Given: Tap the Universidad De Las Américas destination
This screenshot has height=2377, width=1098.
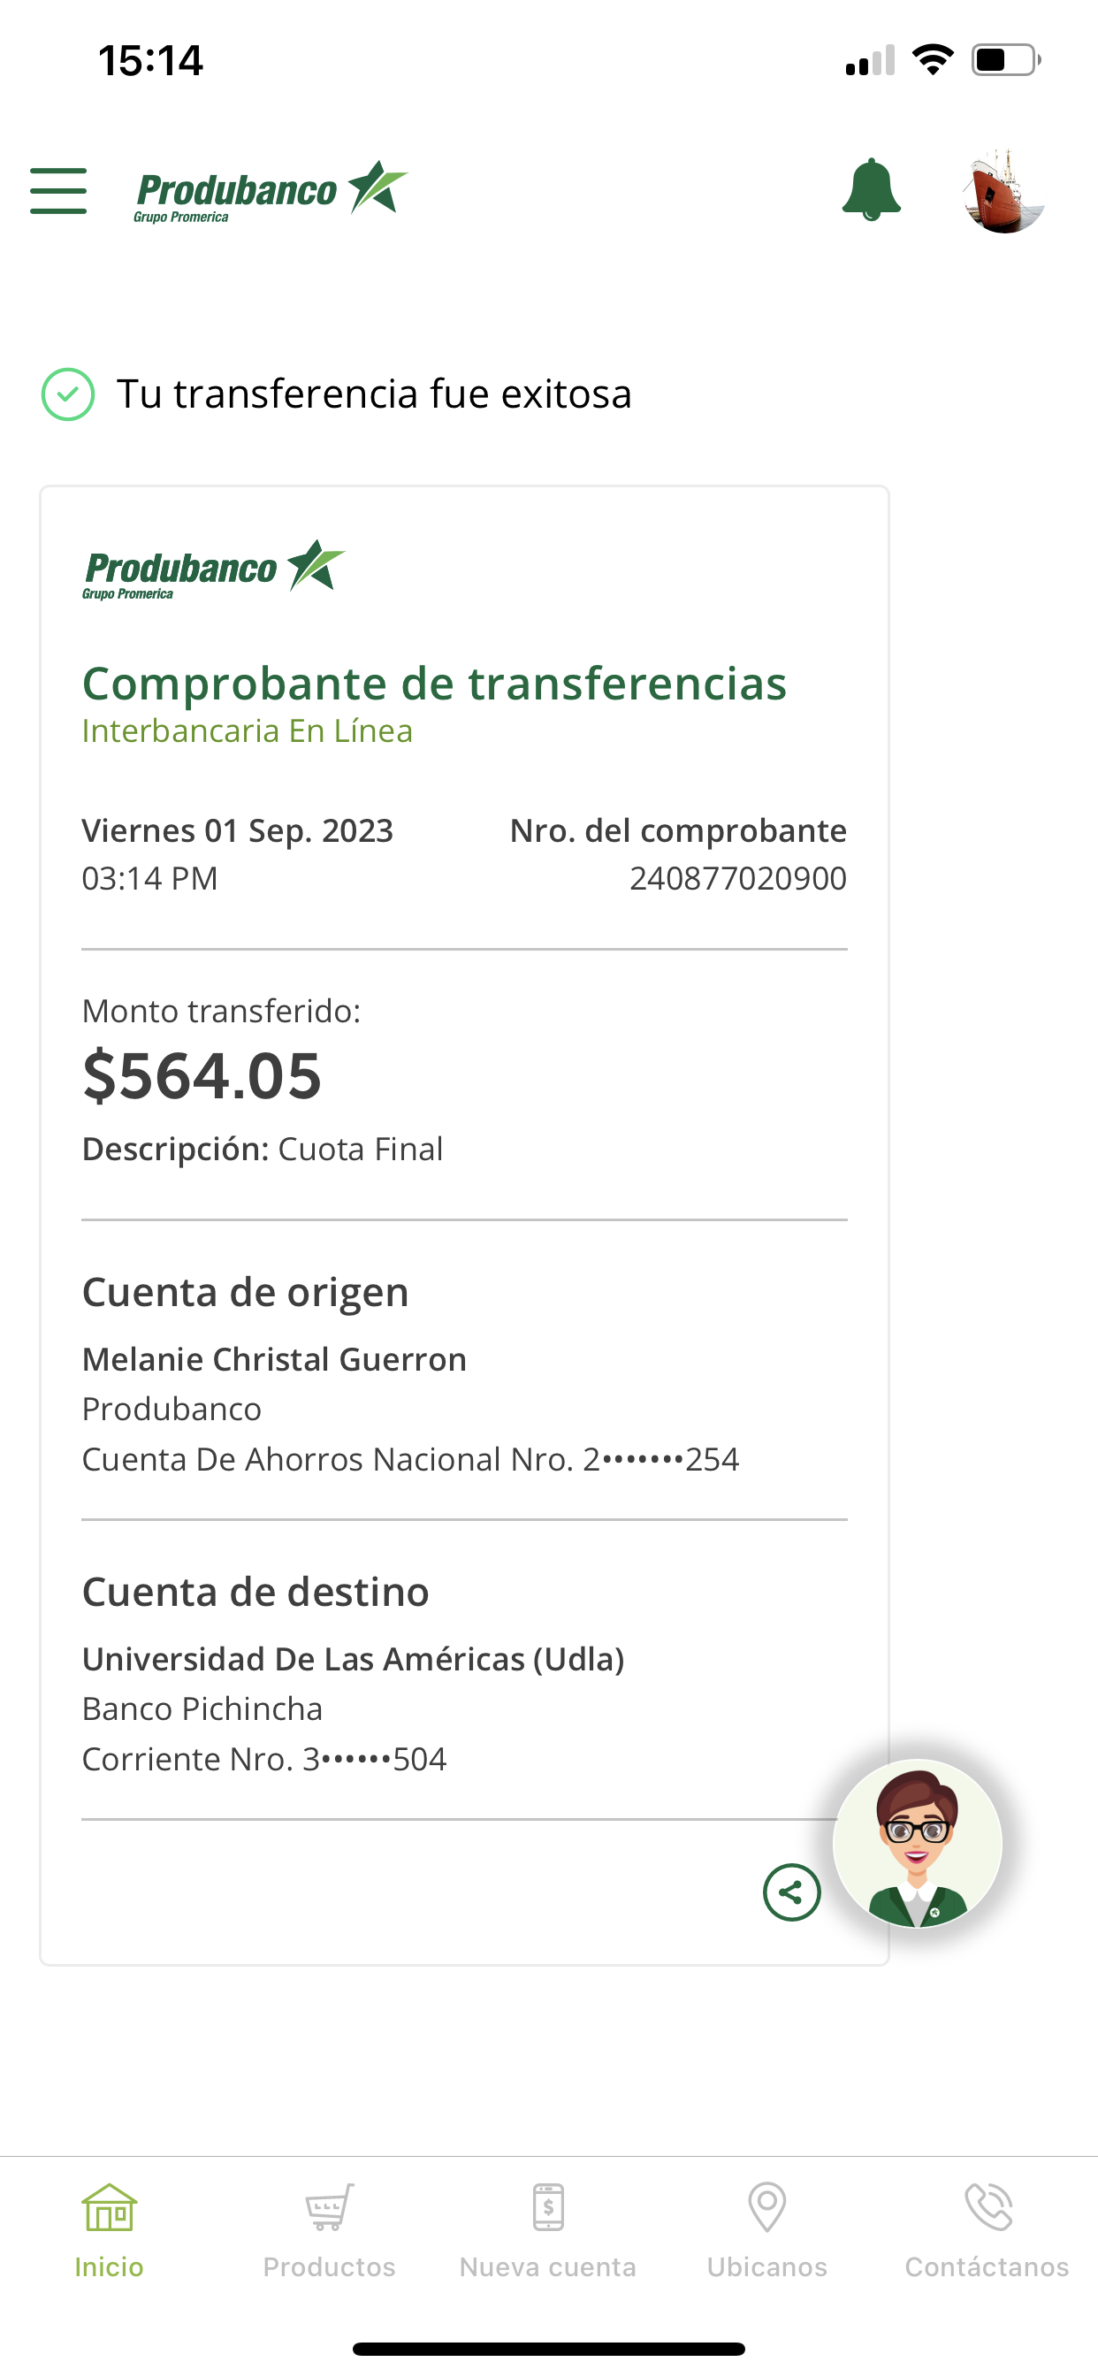Looking at the screenshot, I should (353, 1659).
